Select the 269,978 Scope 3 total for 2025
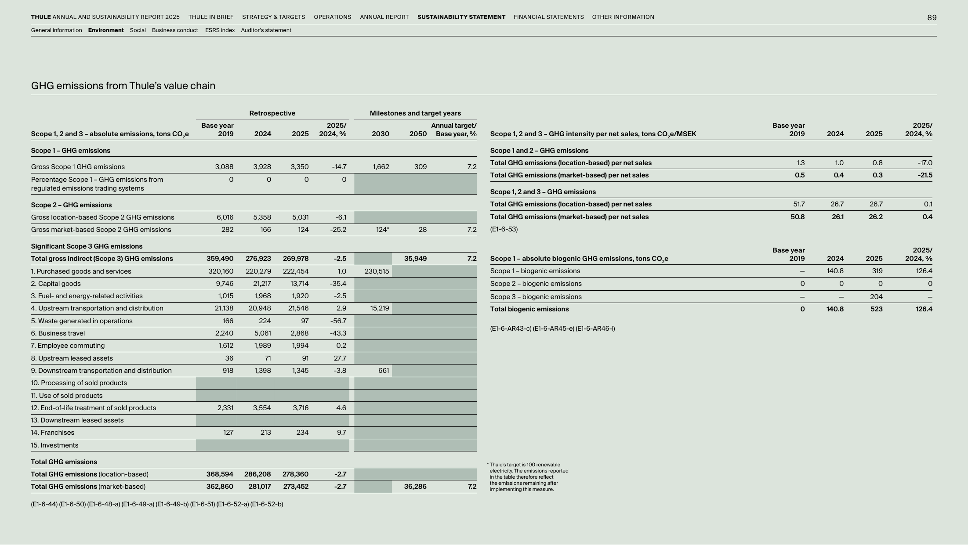The height and width of the screenshot is (545, 968). tap(296, 259)
